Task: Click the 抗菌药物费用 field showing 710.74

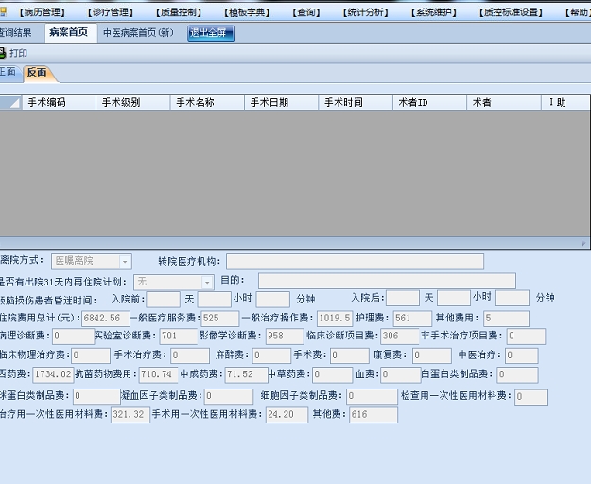Action: pos(158,374)
